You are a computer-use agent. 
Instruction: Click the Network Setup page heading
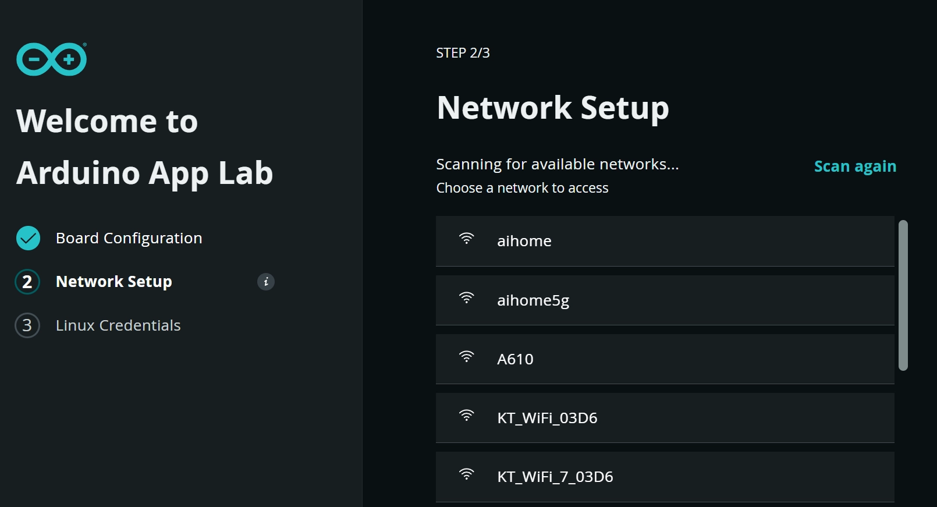pyautogui.click(x=553, y=108)
